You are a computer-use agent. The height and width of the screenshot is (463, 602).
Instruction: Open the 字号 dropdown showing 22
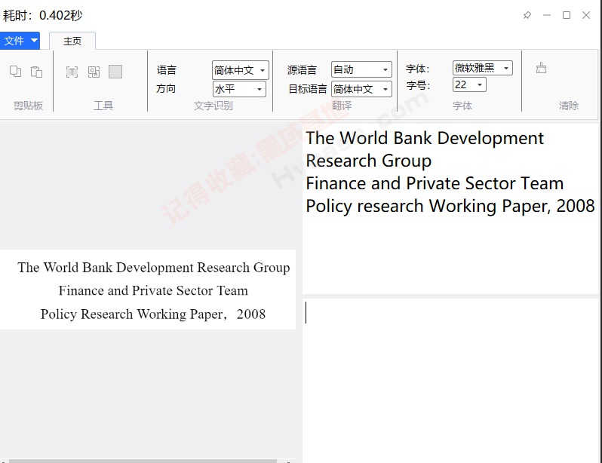coord(469,84)
